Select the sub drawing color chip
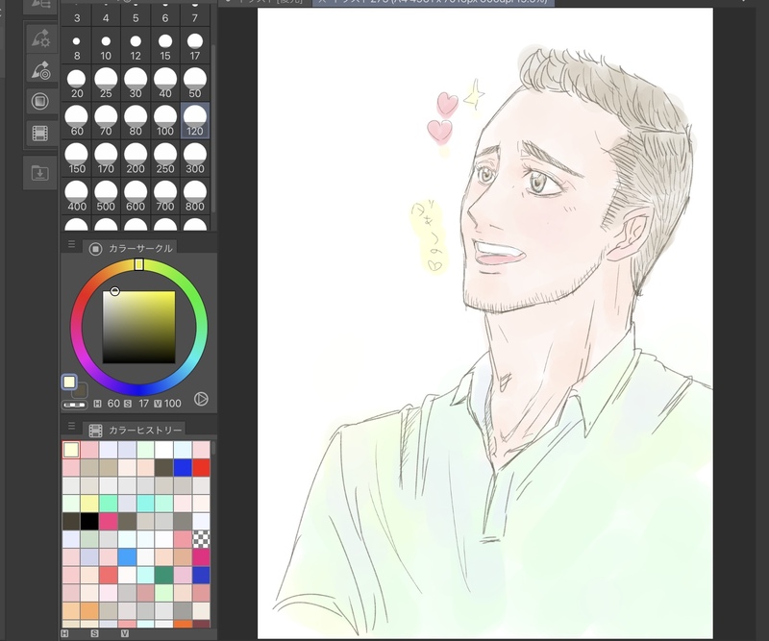 [x=82, y=390]
